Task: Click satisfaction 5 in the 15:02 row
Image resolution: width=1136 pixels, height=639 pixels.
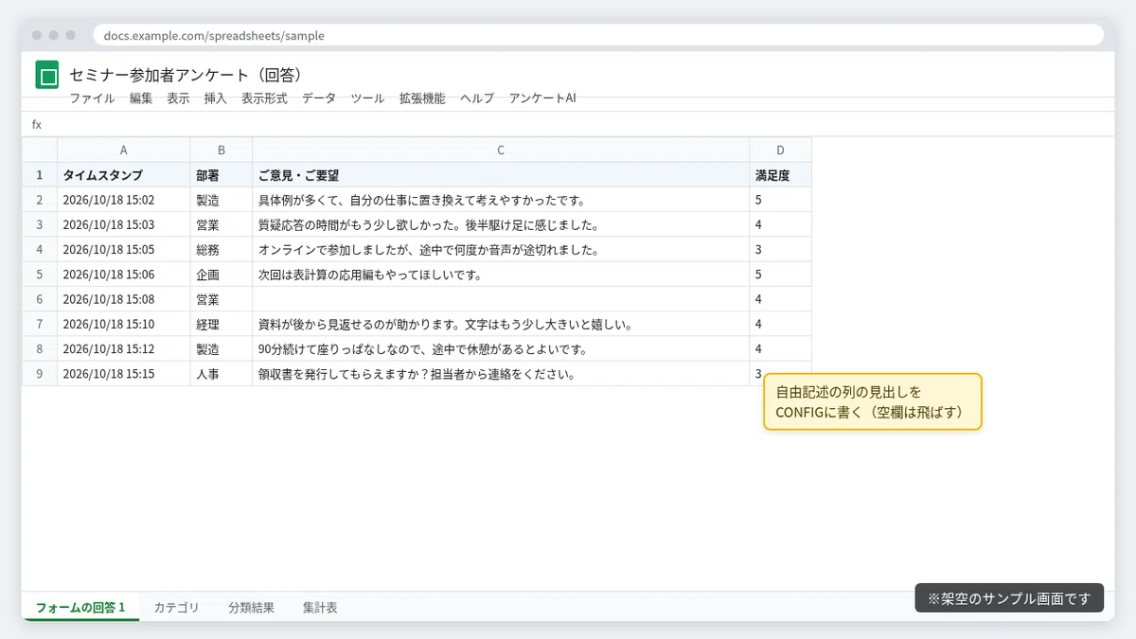Action: click(x=780, y=200)
